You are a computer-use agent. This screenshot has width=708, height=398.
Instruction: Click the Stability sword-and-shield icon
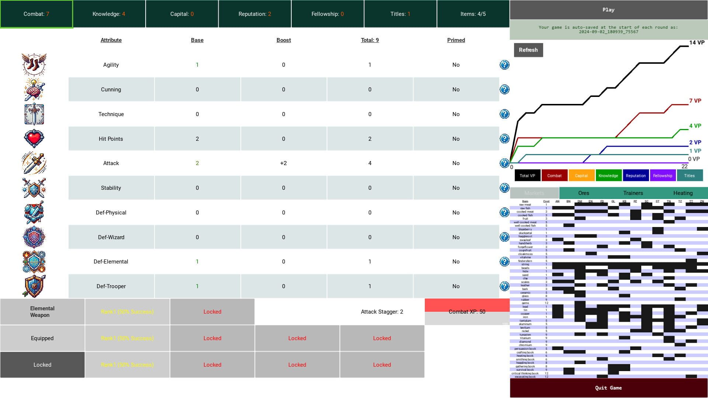point(34,188)
